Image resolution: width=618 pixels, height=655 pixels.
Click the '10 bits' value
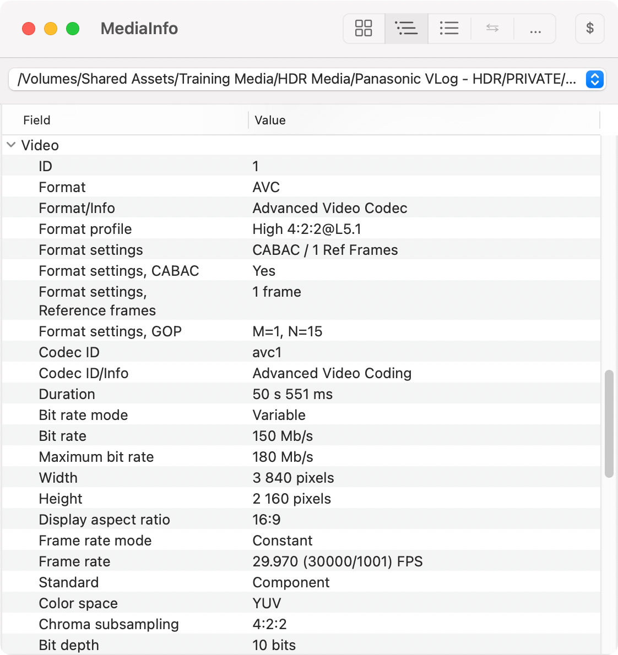(274, 645)
